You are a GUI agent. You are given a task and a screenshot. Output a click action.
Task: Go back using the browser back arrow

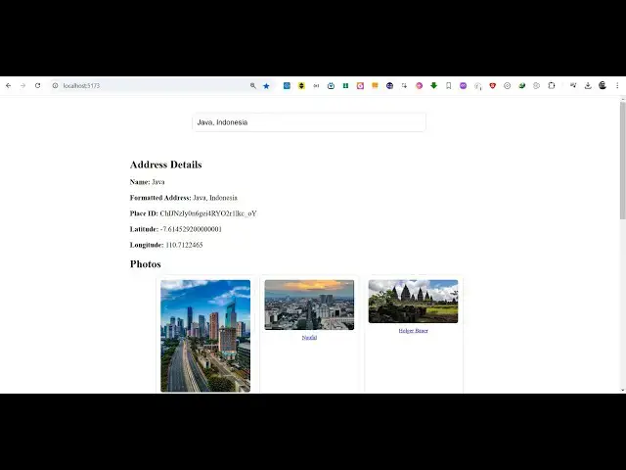pos(9,85)
